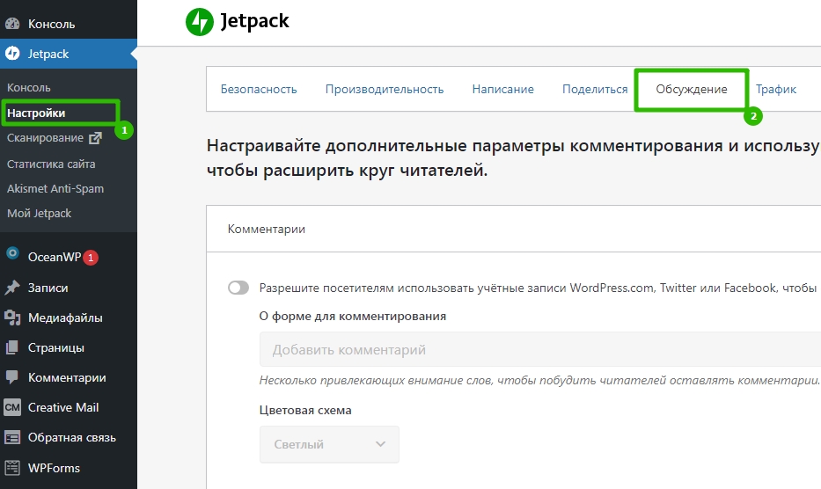Click the Jetpack lightning icon in sidebar

pos(12,54)
